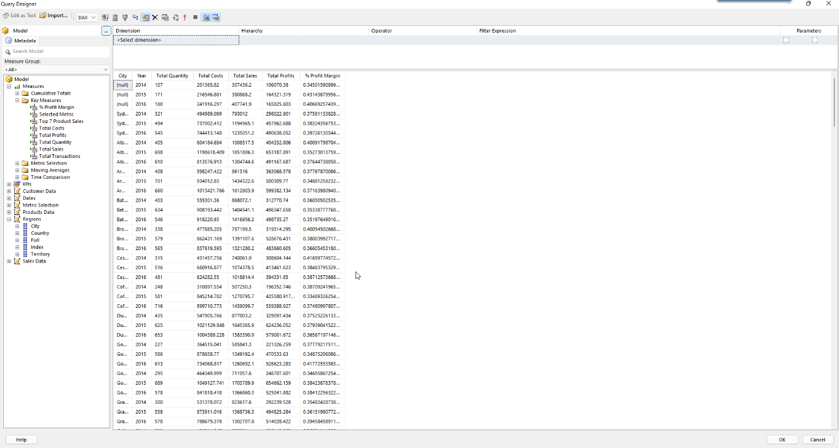The height and width of the screenshot is (448, 839).
Task: Toggle the Design Mode toolbar icon
Action: [x=206, y=17]
